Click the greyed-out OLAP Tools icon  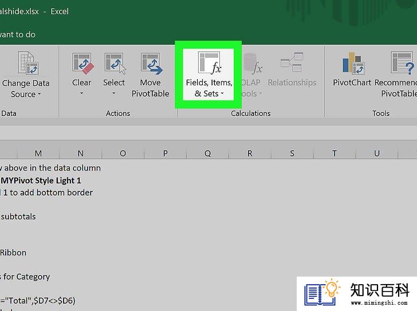252,64
